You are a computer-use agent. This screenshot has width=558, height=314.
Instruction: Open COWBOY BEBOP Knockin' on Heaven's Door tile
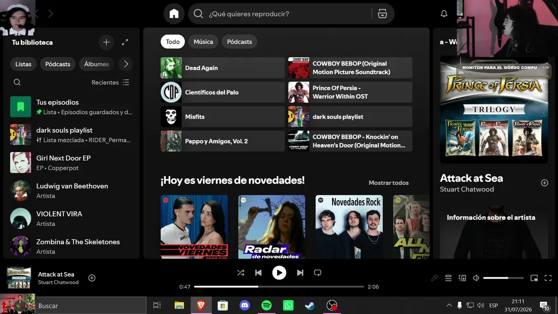pos(350,141)
